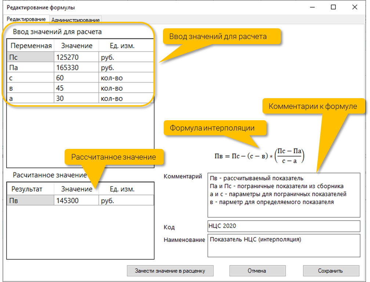Click the Сохранить button
The image size is (370, 282).
331,271
